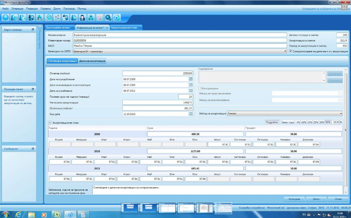Open calendar for Дата на придобиване

point(190,79)
